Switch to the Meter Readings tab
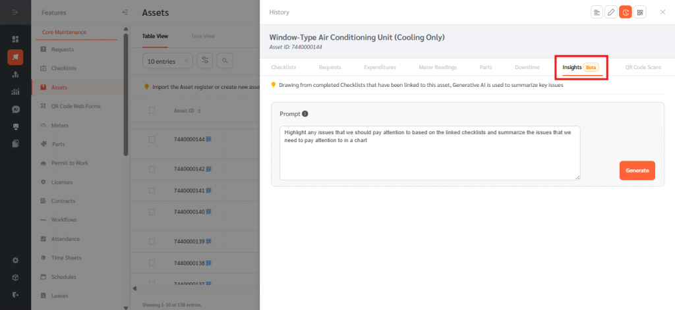The height and width of the screenshot is (310, 675). tap(437, 67)
